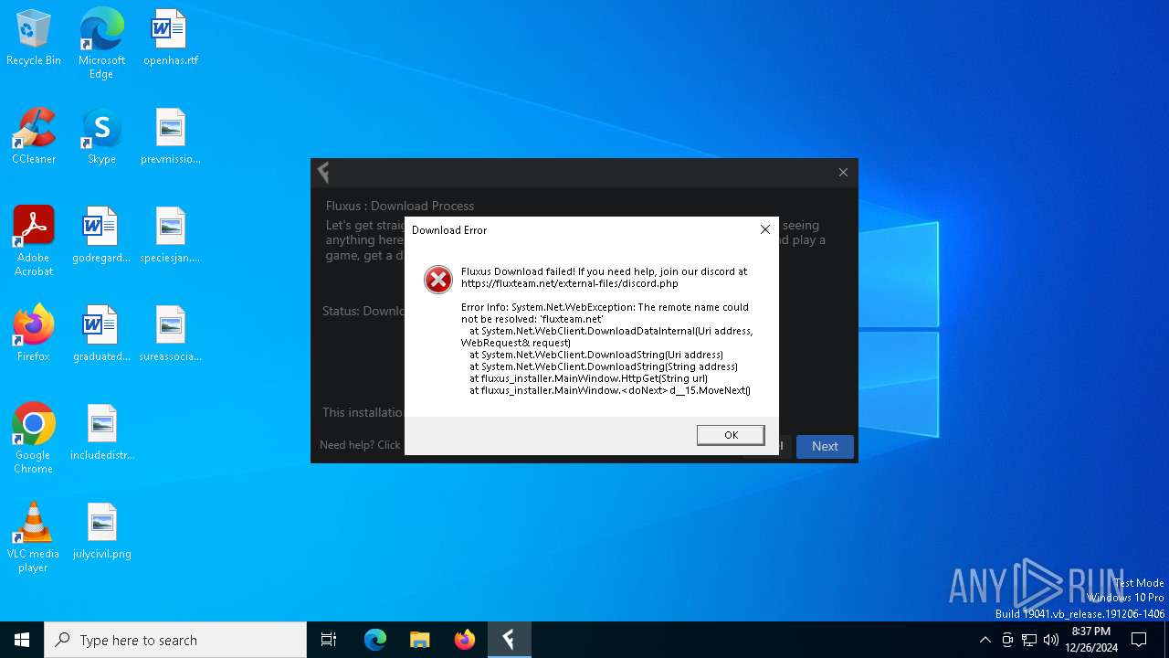This screenshot has width=1169, height=658.
Task: Open Task View from the taskbar
Action: tap(329, 640)
